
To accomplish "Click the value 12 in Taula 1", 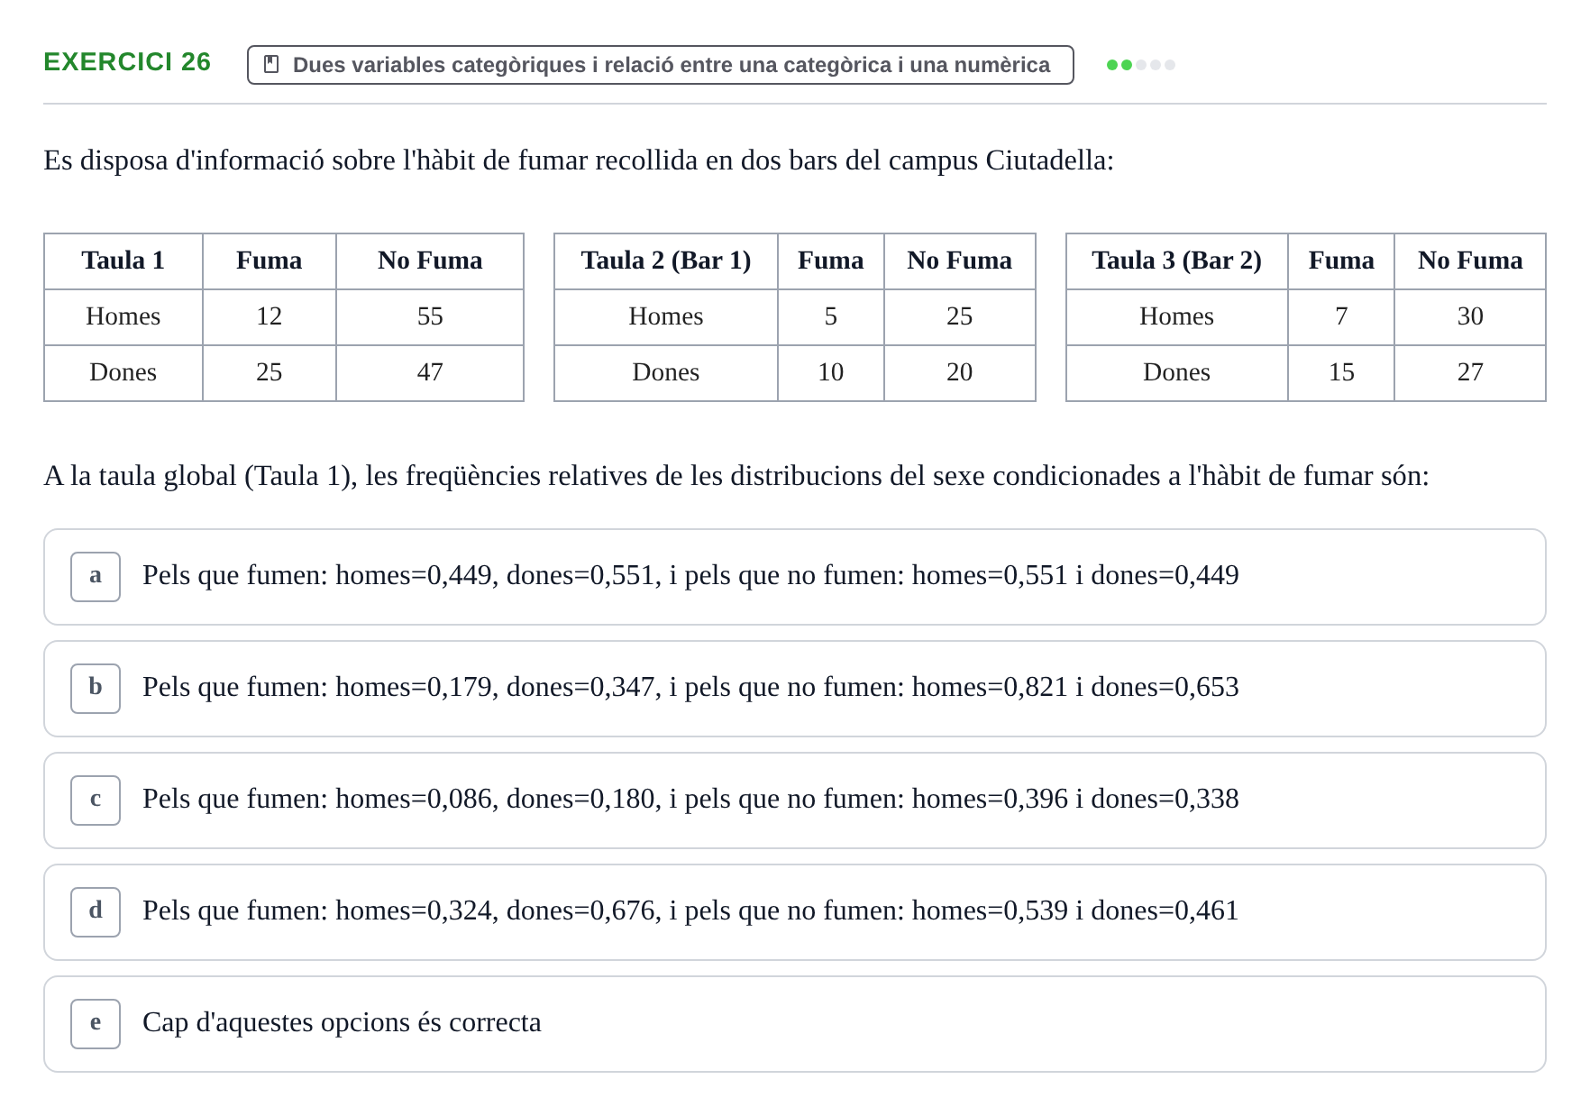I will [x=270, y=317].
